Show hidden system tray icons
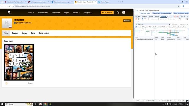 (163, 104)
